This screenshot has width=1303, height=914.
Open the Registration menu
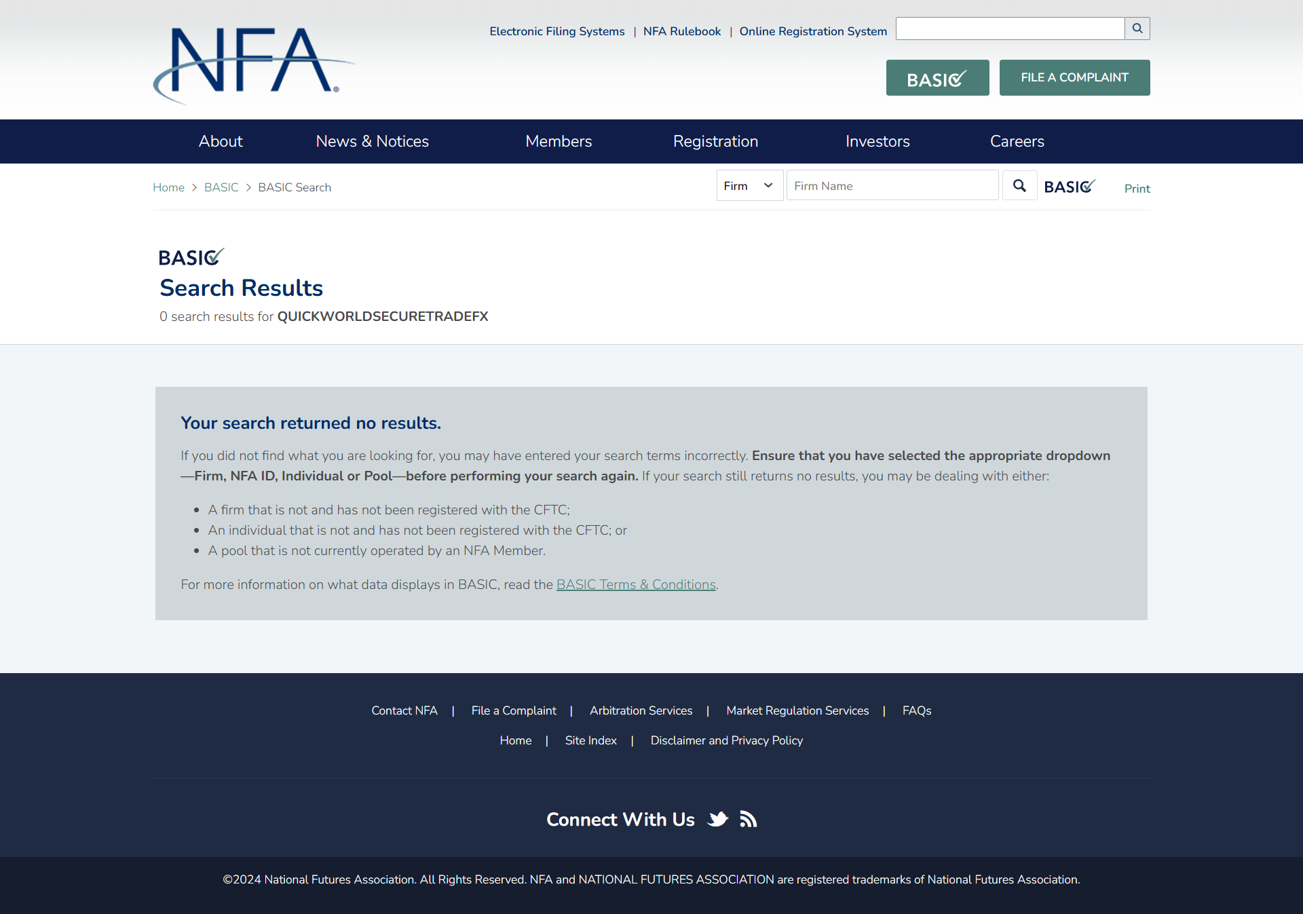click(x=715, y=141)
